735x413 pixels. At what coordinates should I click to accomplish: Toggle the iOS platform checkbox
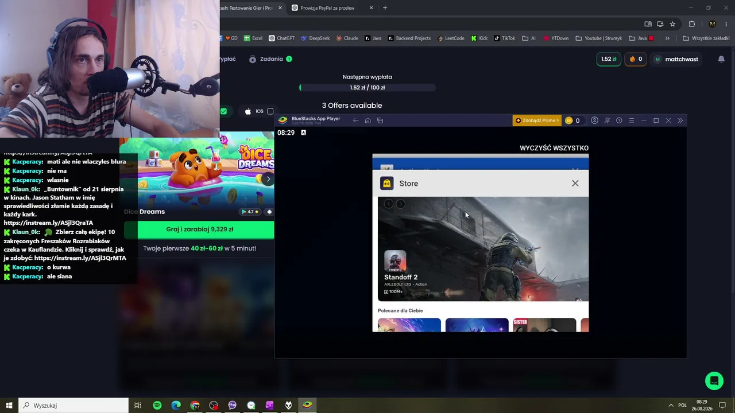(x=270, y=111)
